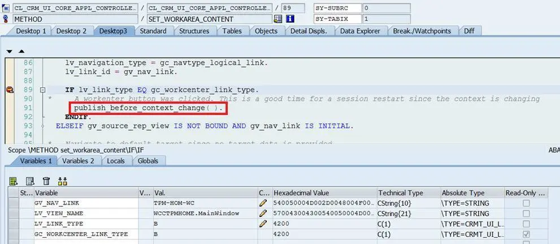Toggle the Read-Only checkbox for GV_NAV_LINK
This screenshot has width=560, height=244.
(526, 203)
